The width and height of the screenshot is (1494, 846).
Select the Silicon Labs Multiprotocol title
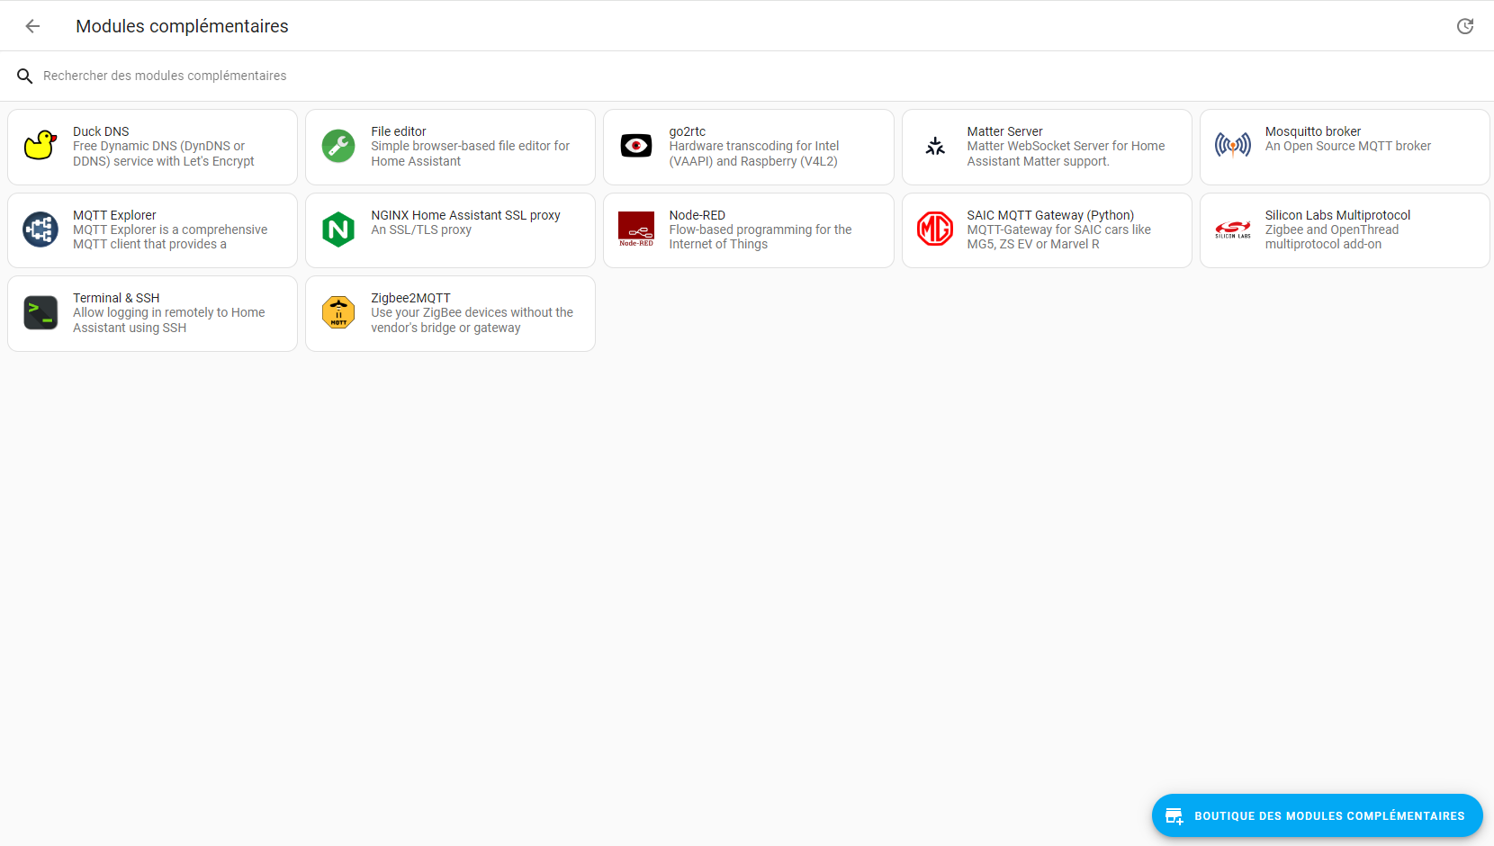pos(1337,215)
